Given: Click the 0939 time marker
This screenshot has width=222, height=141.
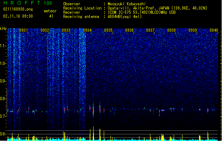Looking at the screenshot, I should (x=193, y=30).
